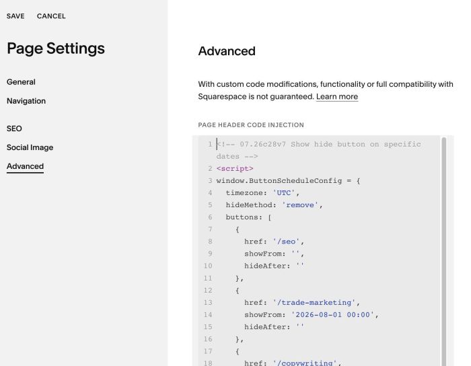Click the window.ButtonScheduleConfig code line
Image resolution: width=471 pixels, height=366 pixels.
pos(288,181)
